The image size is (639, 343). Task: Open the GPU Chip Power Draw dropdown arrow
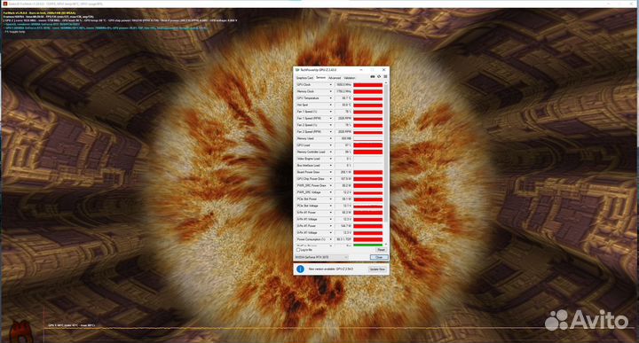point(330,179)
